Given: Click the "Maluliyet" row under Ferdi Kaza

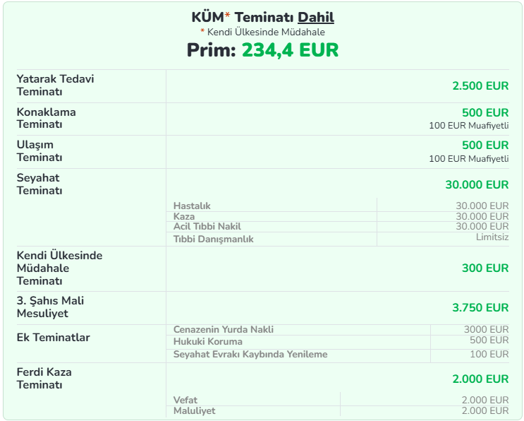Looking at the screenshot, I should [x=195, y=410].
